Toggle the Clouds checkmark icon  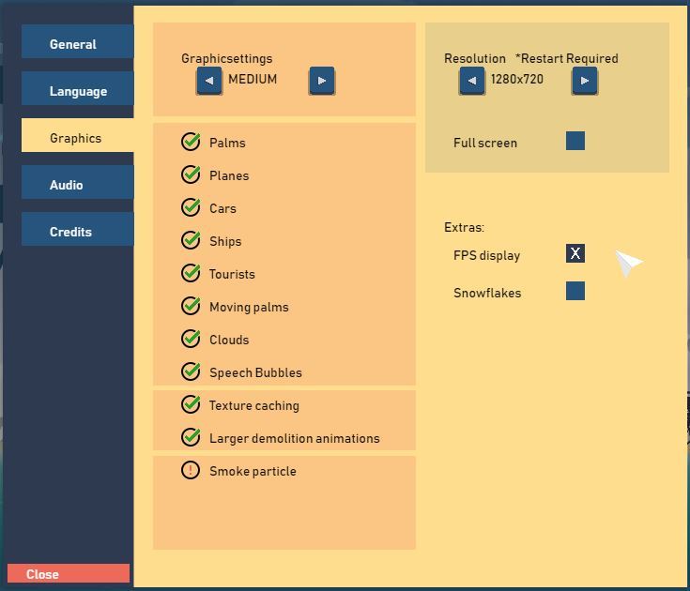[x=191, y=339]
